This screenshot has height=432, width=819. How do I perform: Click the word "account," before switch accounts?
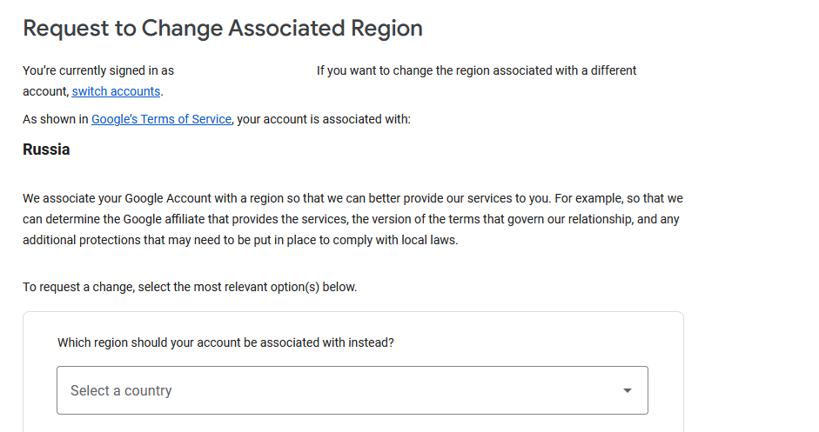point(44,91)
